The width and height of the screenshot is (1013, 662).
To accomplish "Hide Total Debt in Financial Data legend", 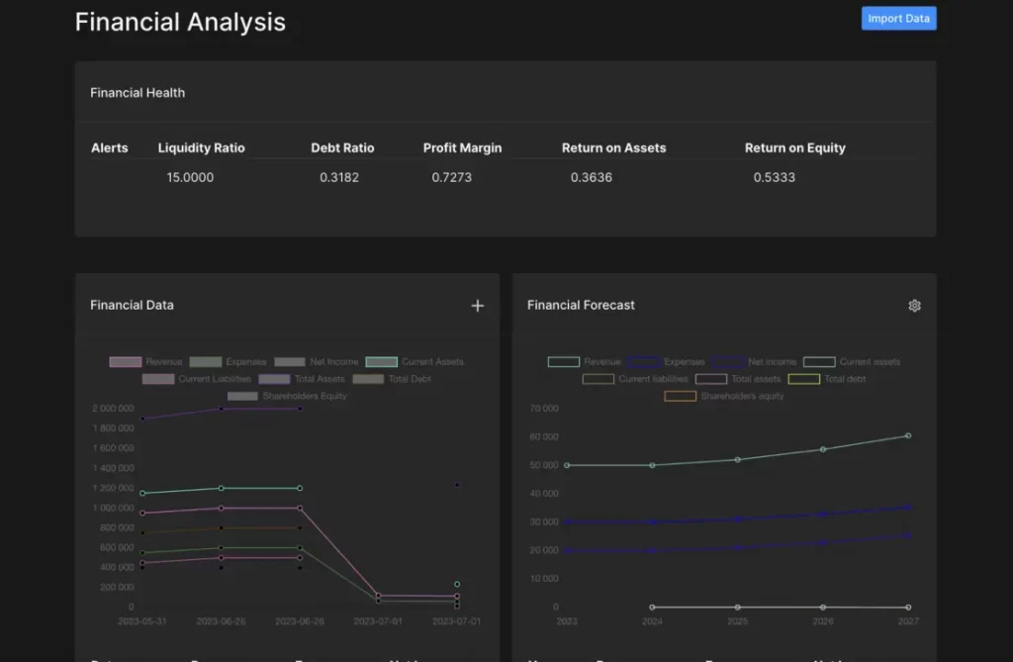I will 397,379.
